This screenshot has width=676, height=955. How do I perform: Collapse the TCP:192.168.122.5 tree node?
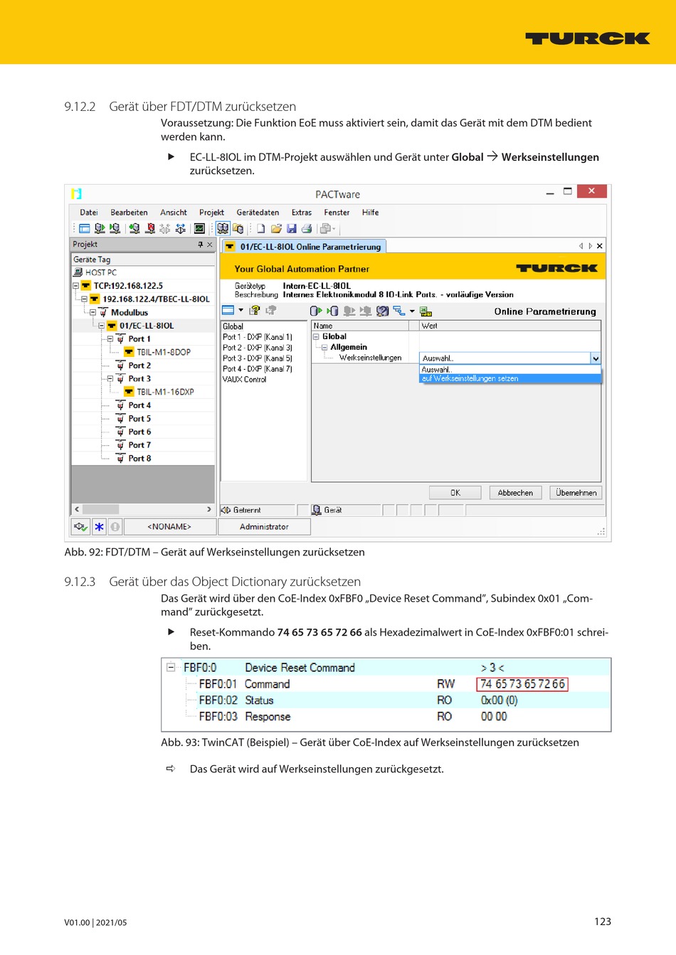75,286
